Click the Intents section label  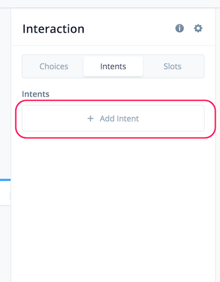[x=36, y=94]
